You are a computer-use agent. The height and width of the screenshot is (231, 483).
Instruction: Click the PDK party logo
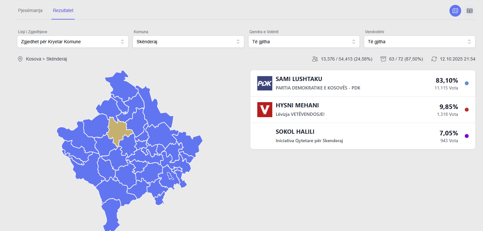coord(264,83)
